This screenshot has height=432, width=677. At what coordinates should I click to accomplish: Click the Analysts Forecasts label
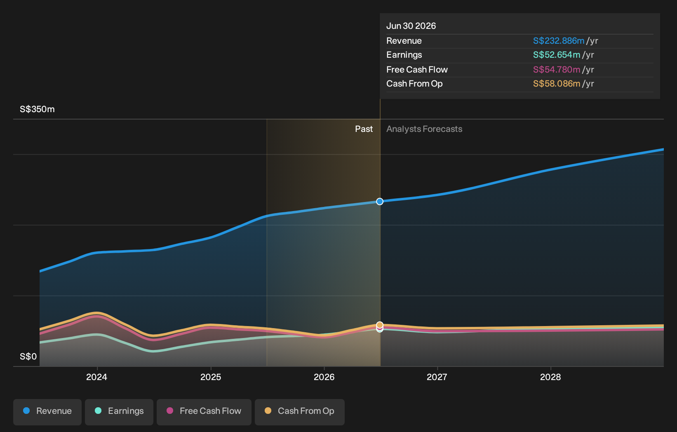coord(424,129)
